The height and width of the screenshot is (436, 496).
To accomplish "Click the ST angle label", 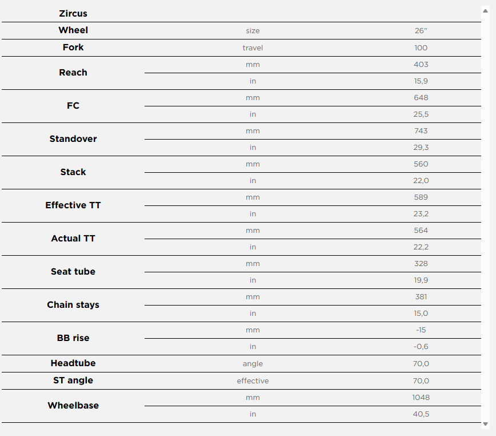I will (x=73, y=380).
